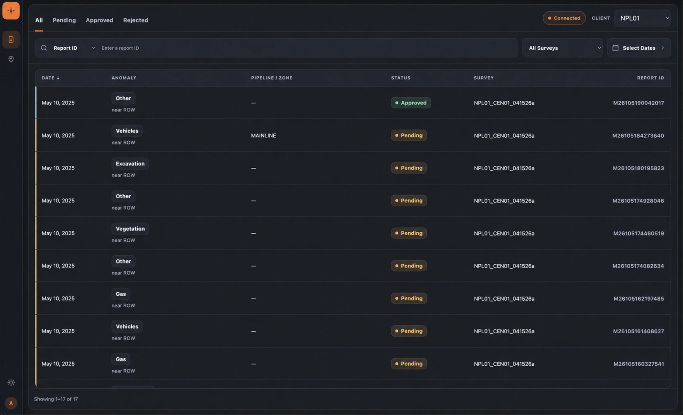Click the DATE sort arrow
This screenshot has height=415, width=683.
click(58, 78)
